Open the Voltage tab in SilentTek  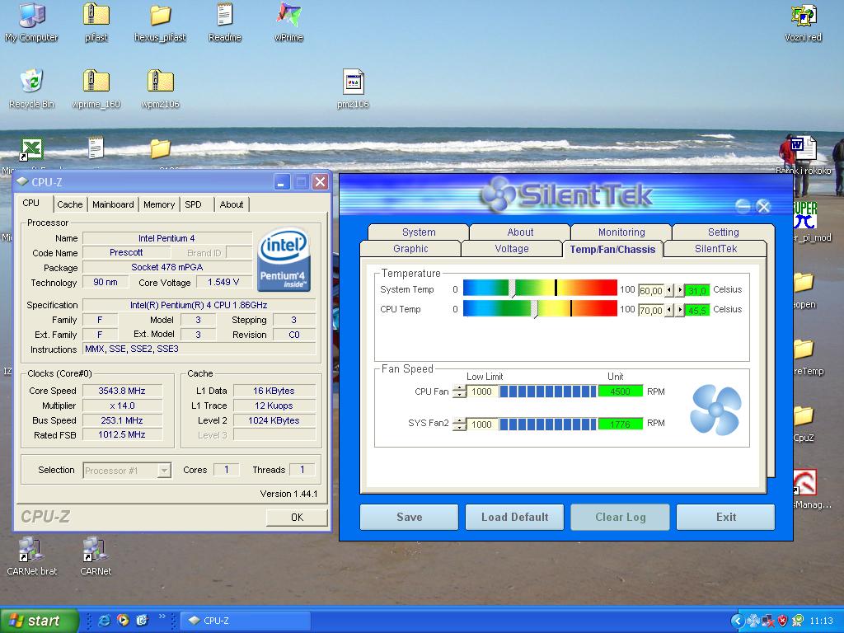(512, 249)
